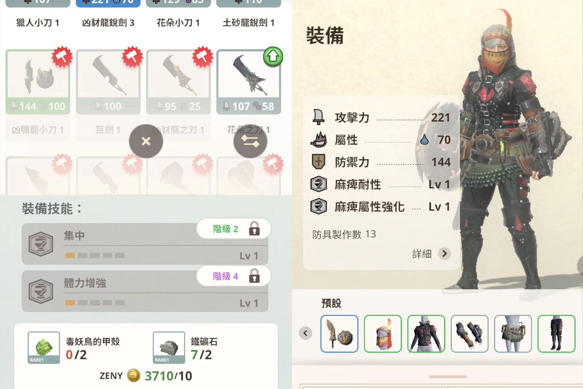Open the 集中 skill icon
The height and width of the screenshot is (389, 583).
click(41, 244)
